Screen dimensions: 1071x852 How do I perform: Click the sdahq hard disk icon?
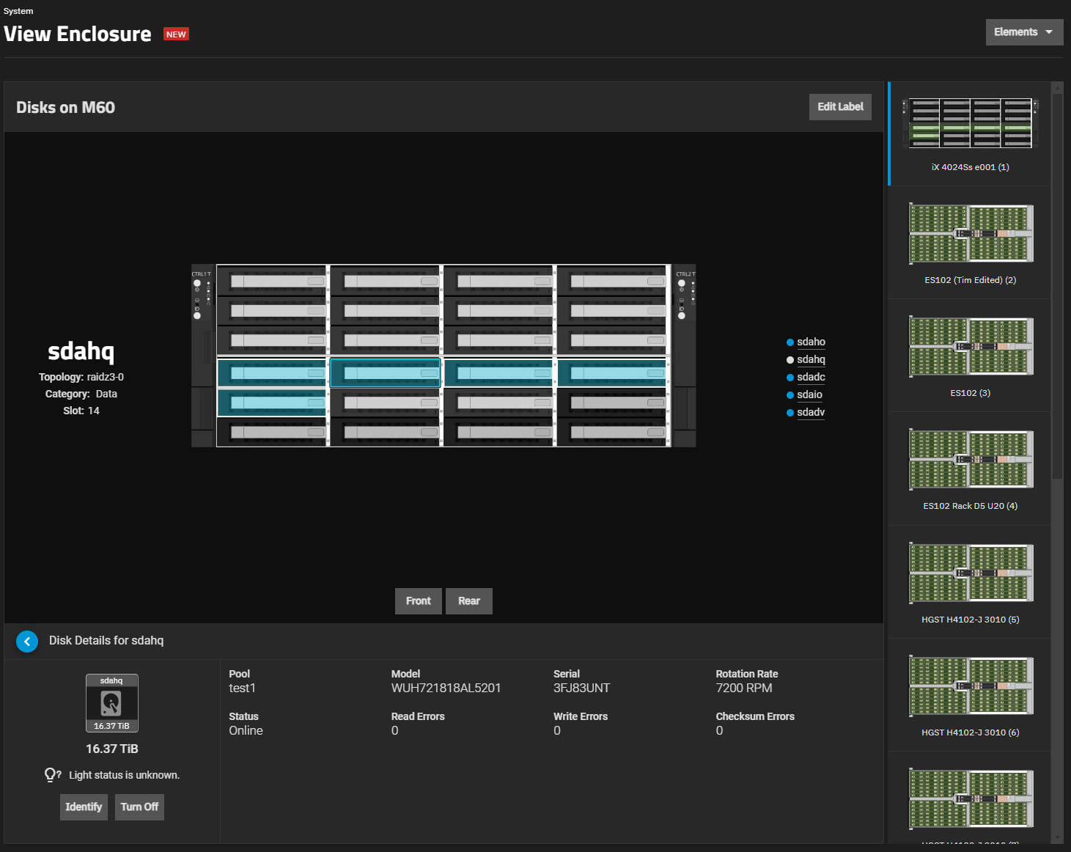pos(111,703)
